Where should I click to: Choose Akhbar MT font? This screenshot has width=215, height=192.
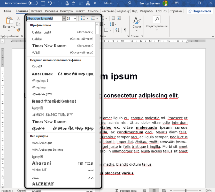pos(61,170)
